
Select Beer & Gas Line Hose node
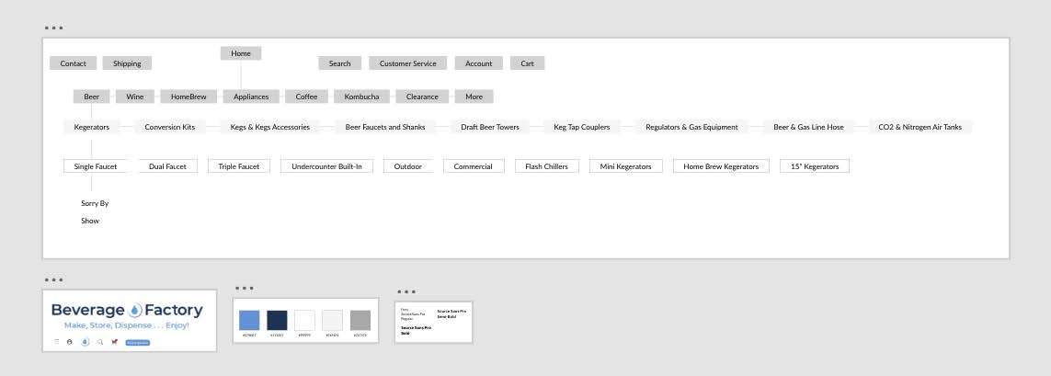[808, 127]
